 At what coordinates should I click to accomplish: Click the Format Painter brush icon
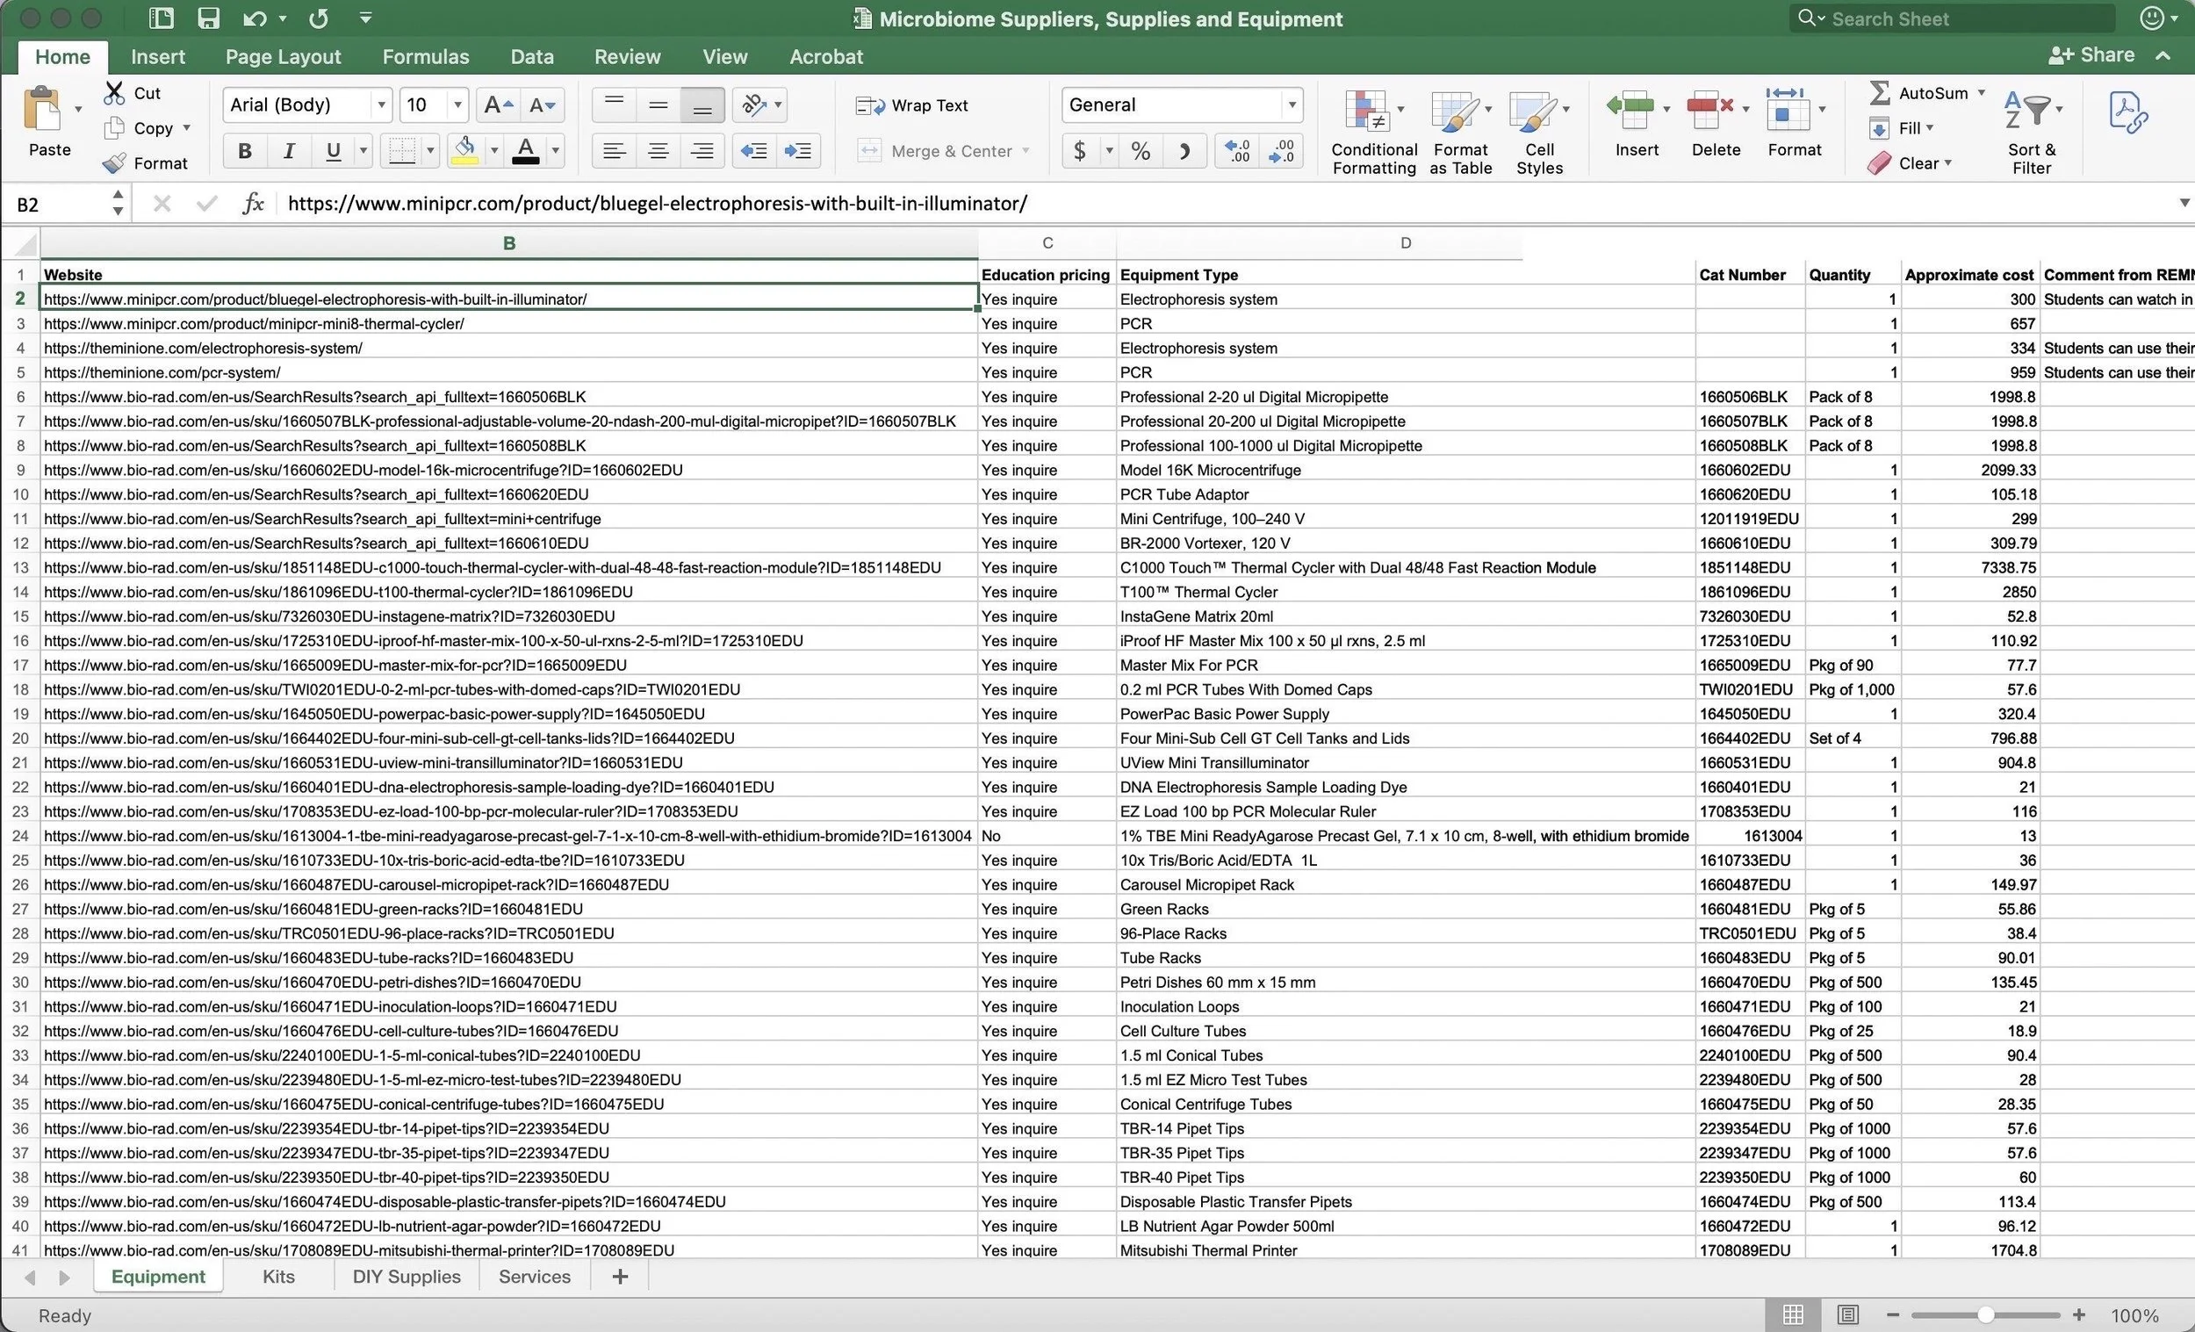114,163
